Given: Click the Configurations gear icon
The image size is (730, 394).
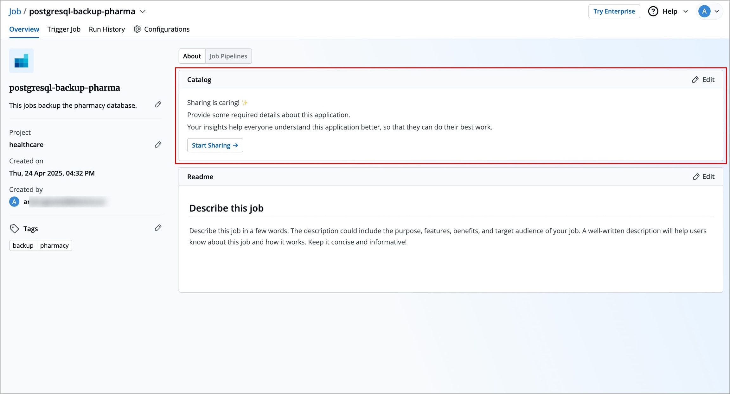Looking at the screenshot, I should point(137,29).
